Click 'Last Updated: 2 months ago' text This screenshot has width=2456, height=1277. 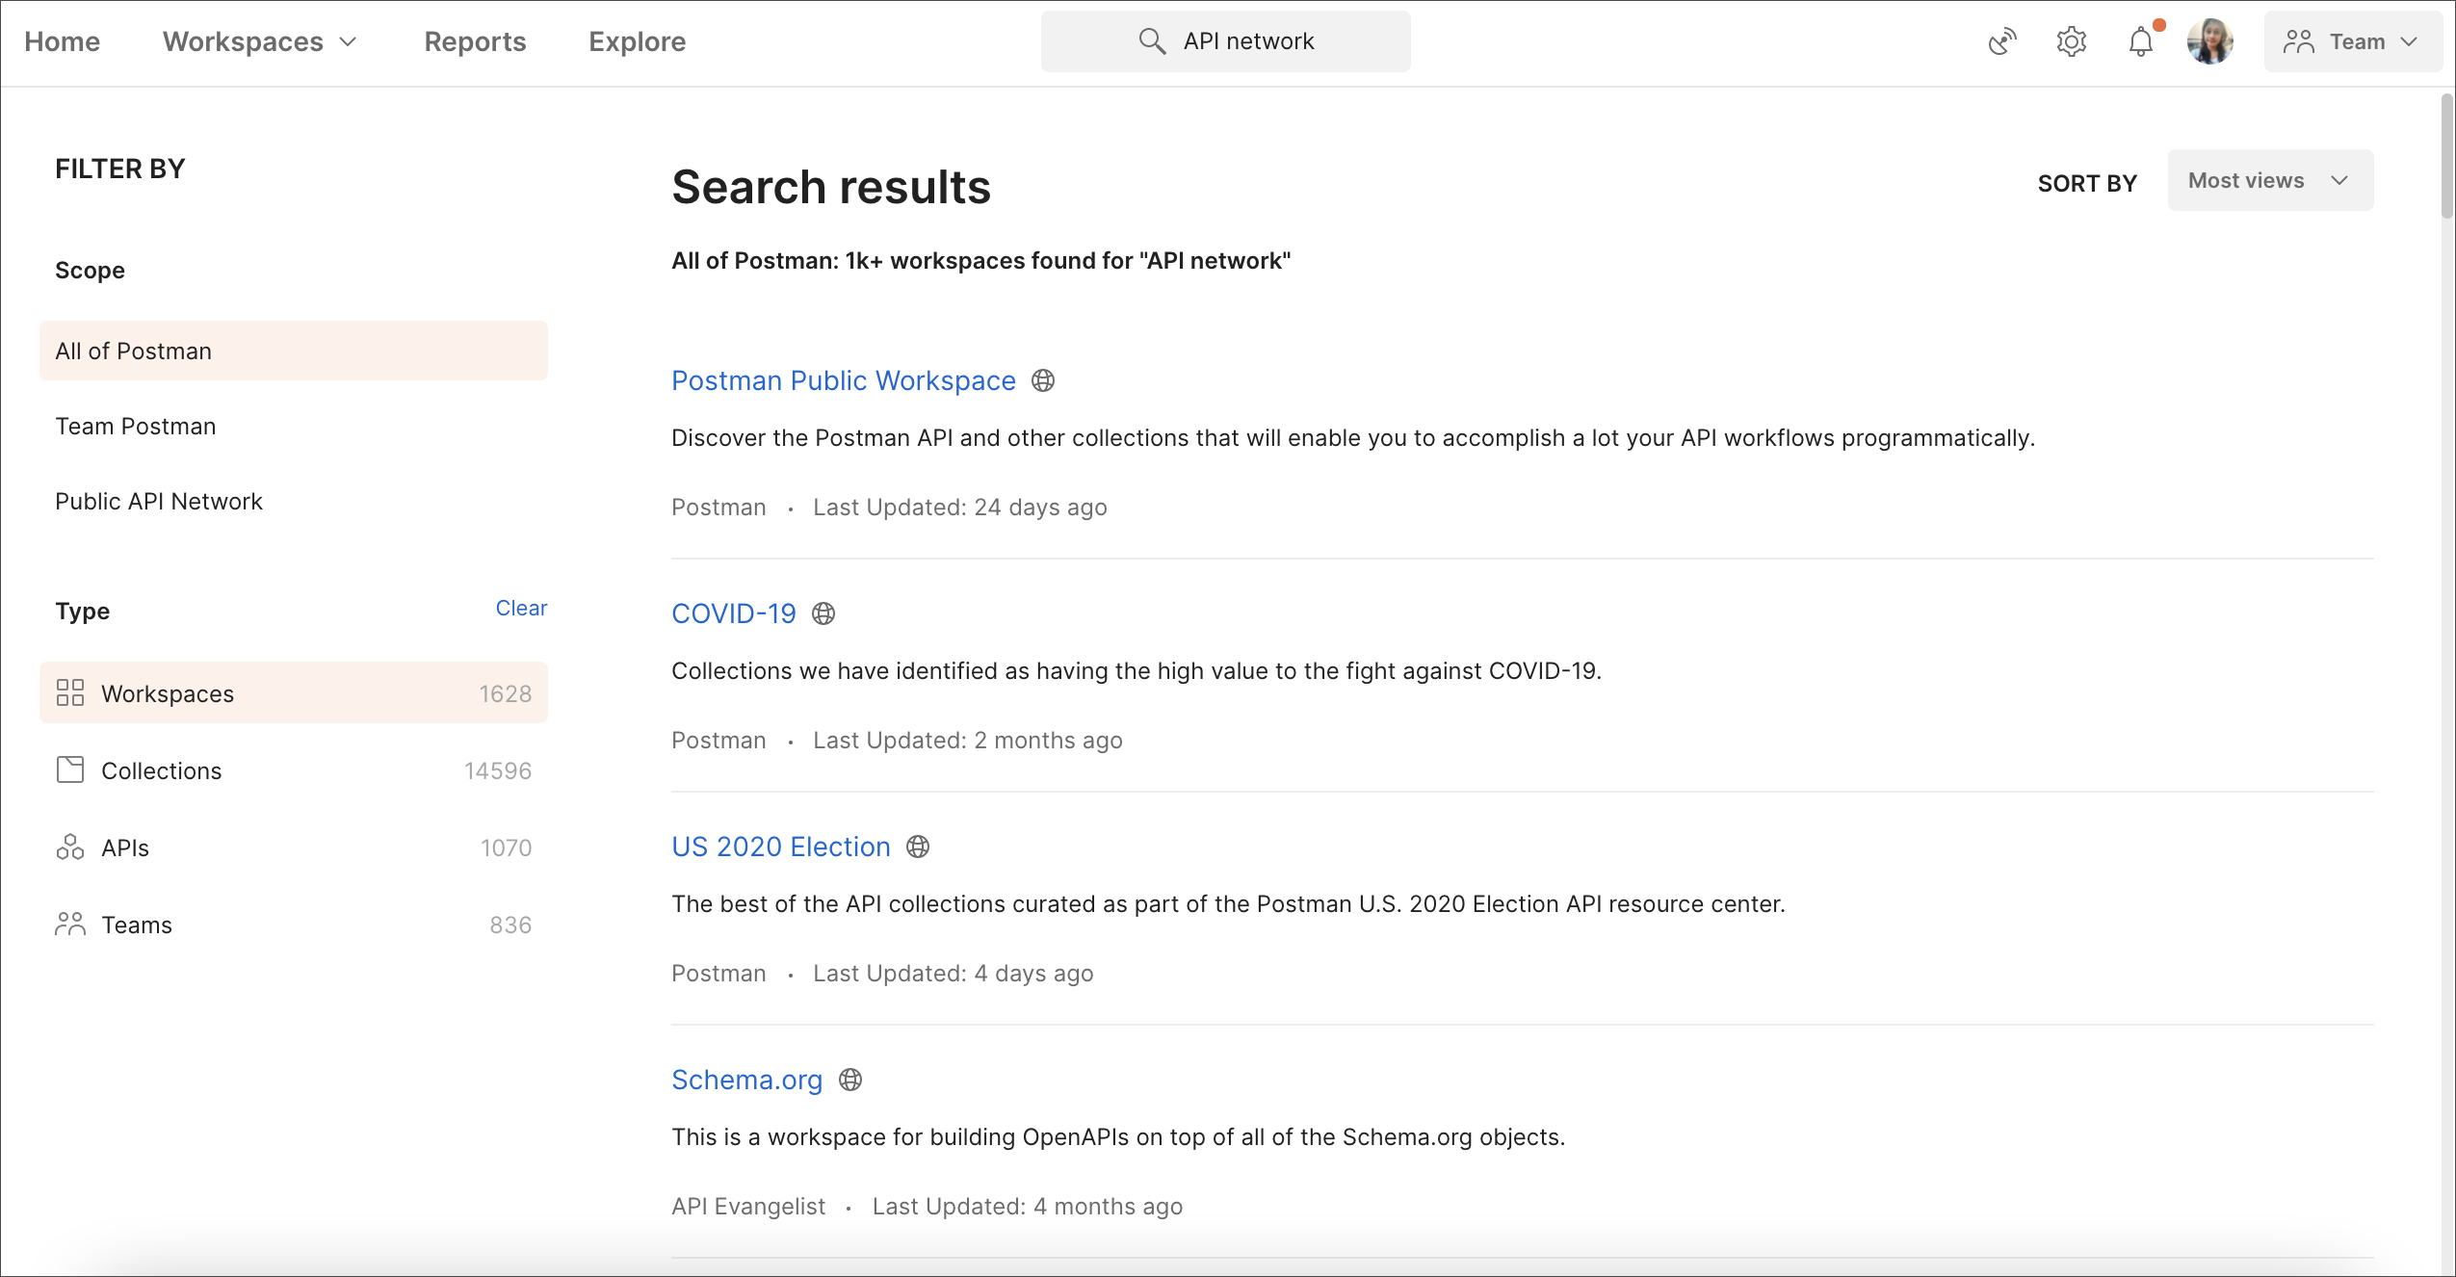coord(968,741)
